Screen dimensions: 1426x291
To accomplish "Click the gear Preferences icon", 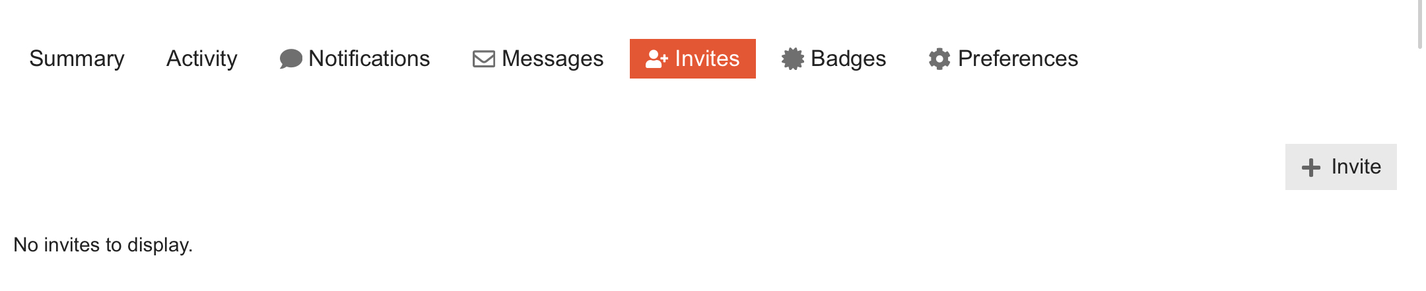I will click(x=939, y=59).
